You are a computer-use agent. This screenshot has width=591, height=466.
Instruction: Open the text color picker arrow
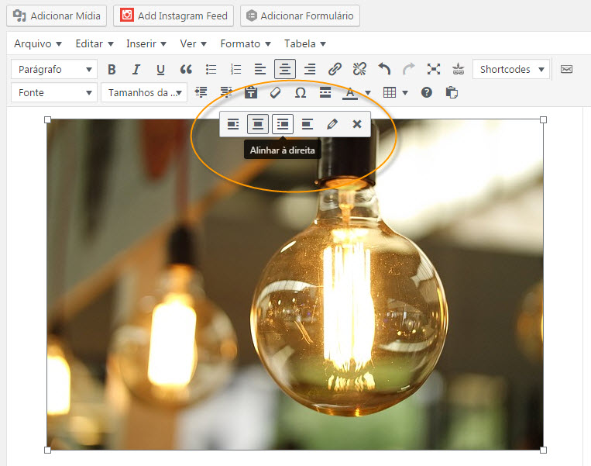coord(367,93)
